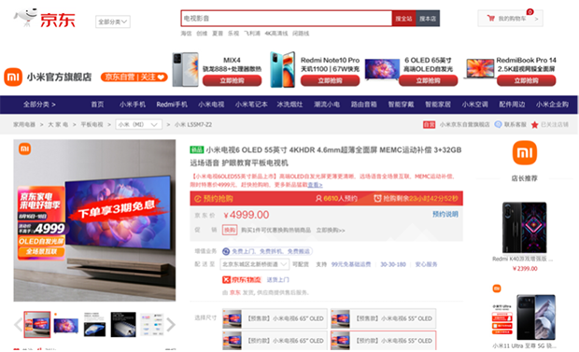The image size is (579, 352).
Task: Click the 搜全站 search button
Action: tap(403, 18)
